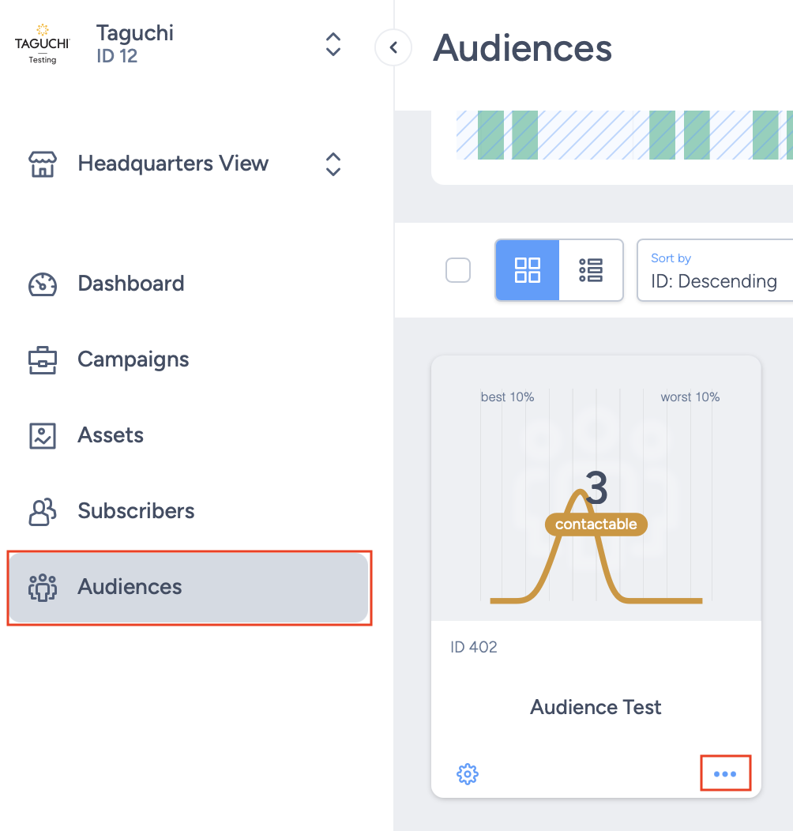Open the Audience Test audience
The image size is (793, 831).
[595, 707]
